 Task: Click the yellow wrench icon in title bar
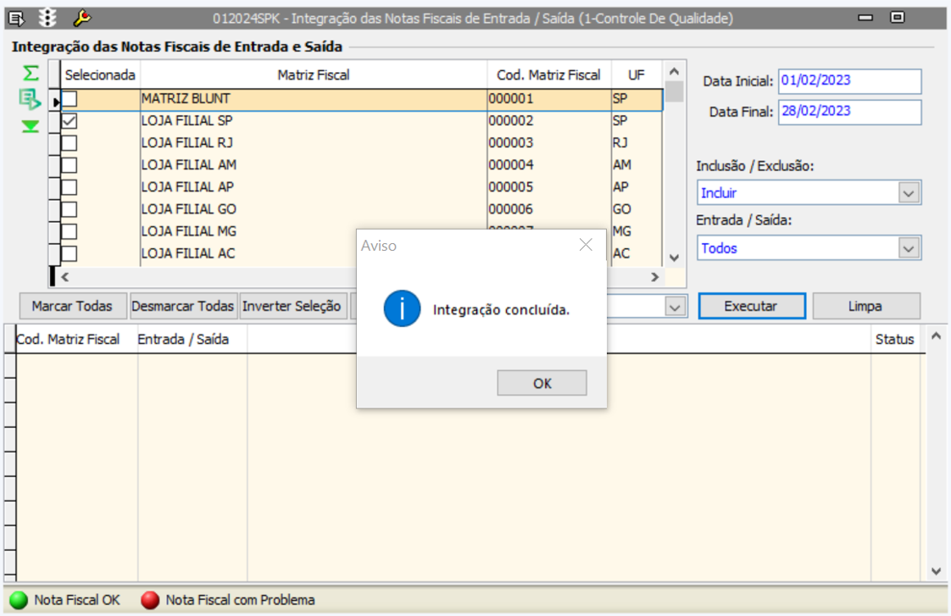82,17
